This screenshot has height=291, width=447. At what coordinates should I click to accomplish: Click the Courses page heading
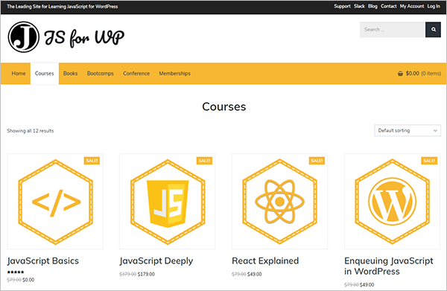tap(223, 106)
